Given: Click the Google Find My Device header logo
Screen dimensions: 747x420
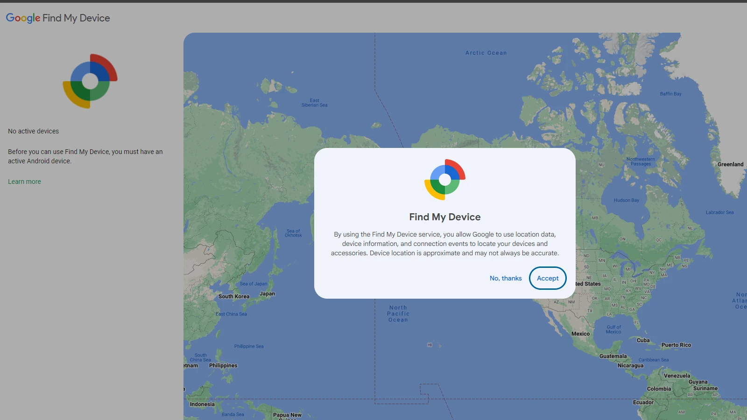Looking at the screenshot, I should 58,18.
